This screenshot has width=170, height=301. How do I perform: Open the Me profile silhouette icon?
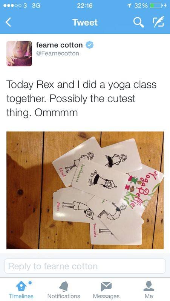[x=149, y=286]
